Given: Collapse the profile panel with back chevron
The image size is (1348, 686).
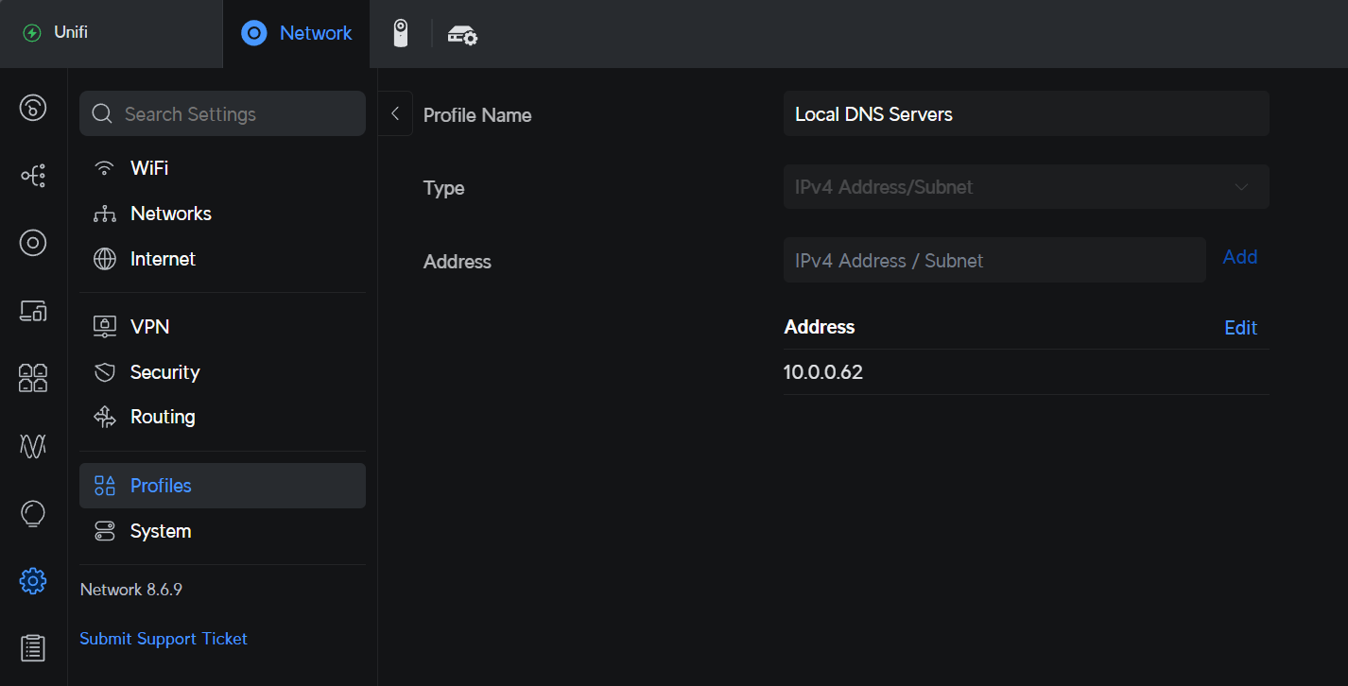Looking at the screenshot, I should pos(395,114).
